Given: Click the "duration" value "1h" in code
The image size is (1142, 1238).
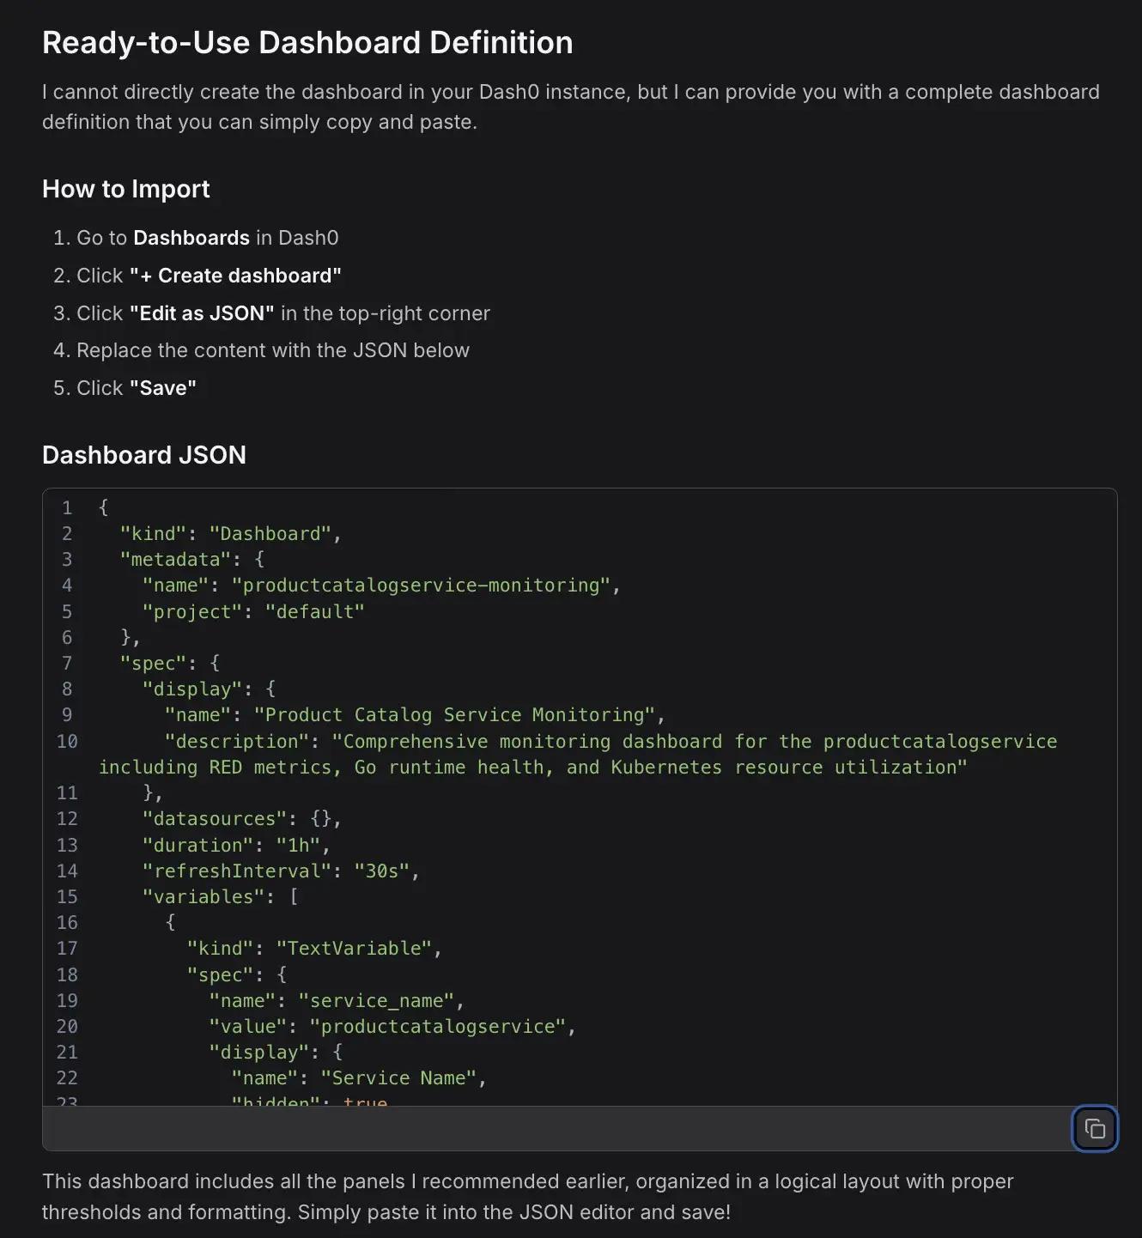Looking at the screenshot, I should click(x=298, y=845).
